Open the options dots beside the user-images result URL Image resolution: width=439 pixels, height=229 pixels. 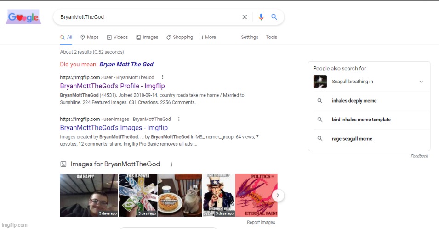(179, 119)
